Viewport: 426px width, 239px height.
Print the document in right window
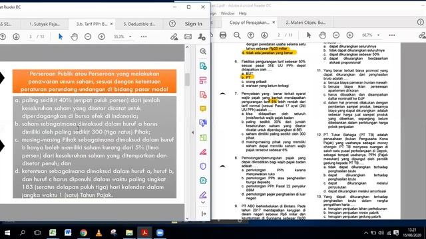223,35
